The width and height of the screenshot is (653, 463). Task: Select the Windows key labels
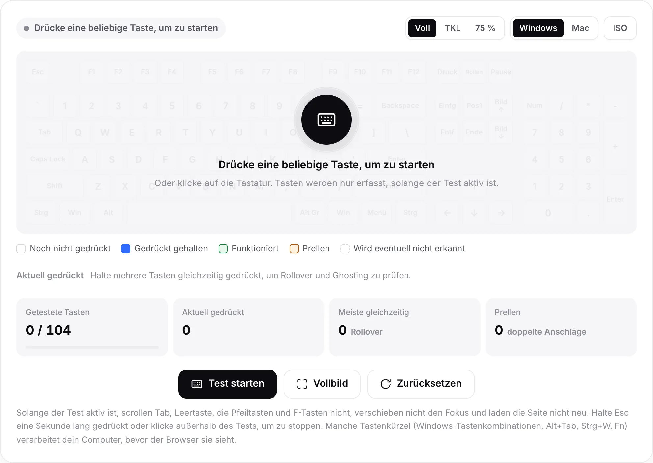tap(538, 28)
